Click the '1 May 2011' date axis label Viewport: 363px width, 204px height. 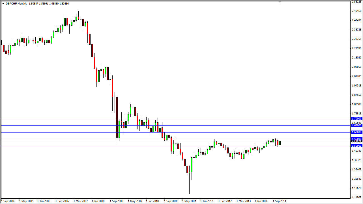190,201
